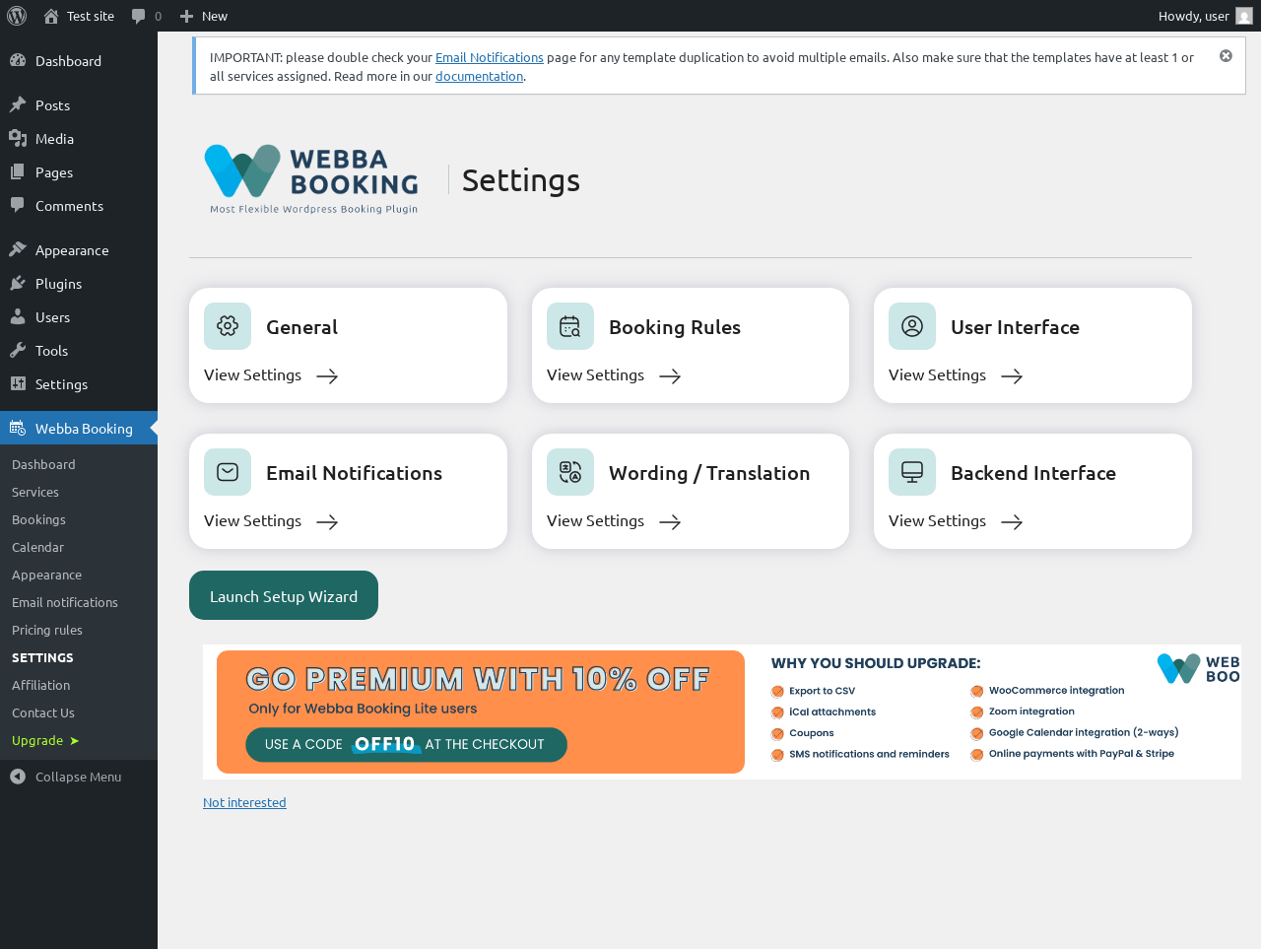This screenshot has height=949, width=1261.
Task: Click the General gear icon
Action: click(x=228, y=326)
